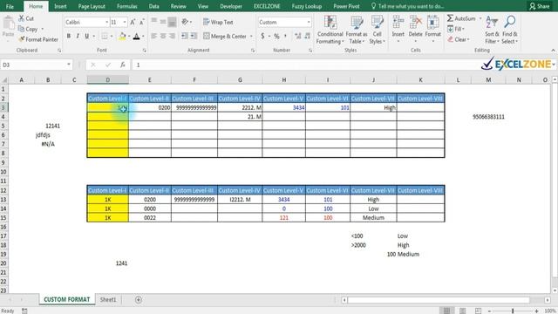The image size is (558, 314).
Task: Switch to Page Layout view in the status bar
Action: (x=463, y=311)
